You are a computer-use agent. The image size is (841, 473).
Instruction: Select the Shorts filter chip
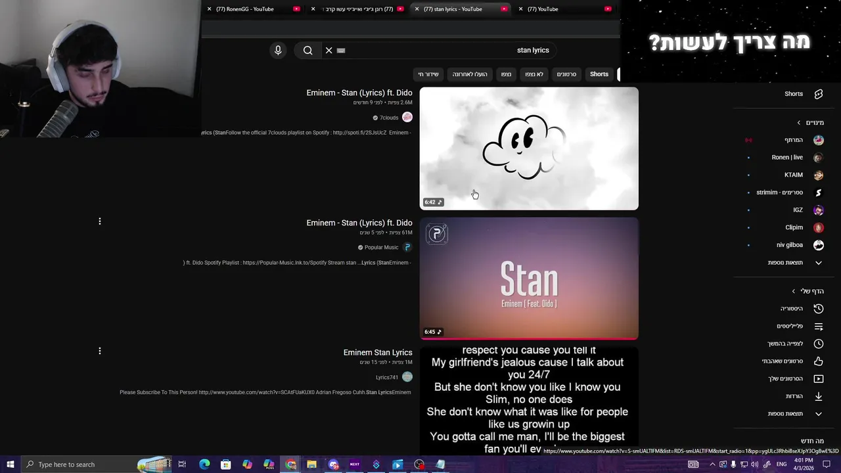599,74
